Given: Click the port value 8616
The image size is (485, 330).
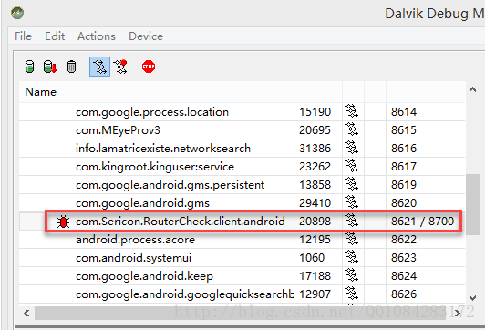Looking at the screenshot, I should (404, 149).
